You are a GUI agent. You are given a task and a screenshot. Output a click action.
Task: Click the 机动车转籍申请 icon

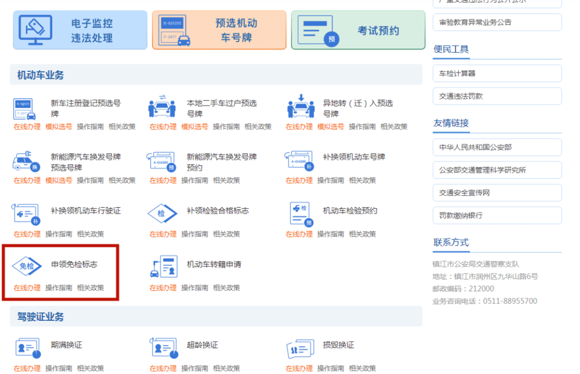point(164,266)
